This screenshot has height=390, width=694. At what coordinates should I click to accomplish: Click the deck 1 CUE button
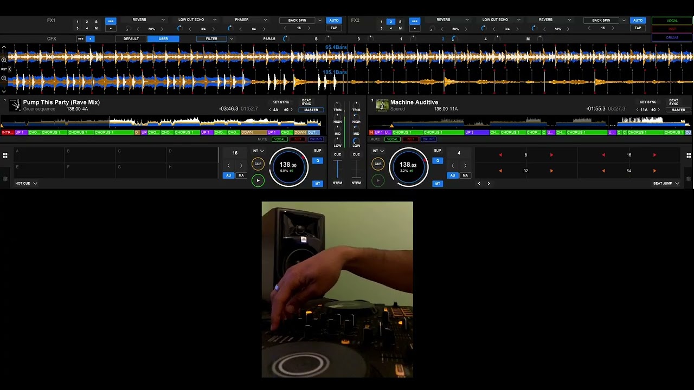coord(258,164)
